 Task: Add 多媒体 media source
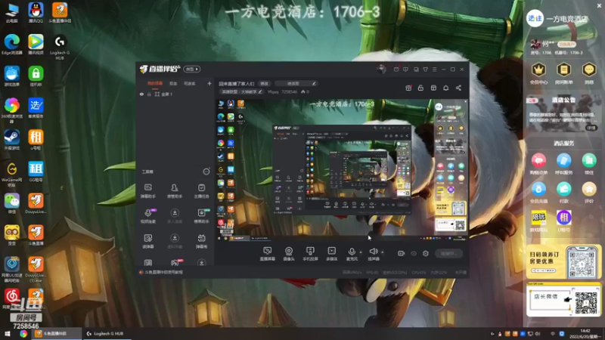[x=332, y=254]
